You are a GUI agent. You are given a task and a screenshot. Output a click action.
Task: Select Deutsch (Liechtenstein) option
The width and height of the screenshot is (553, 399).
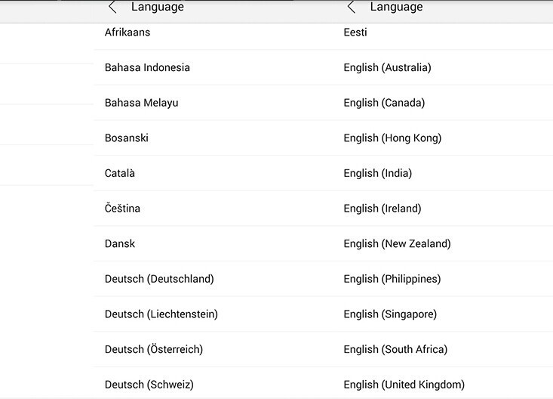pyautogui.click(x=161, y=314)
